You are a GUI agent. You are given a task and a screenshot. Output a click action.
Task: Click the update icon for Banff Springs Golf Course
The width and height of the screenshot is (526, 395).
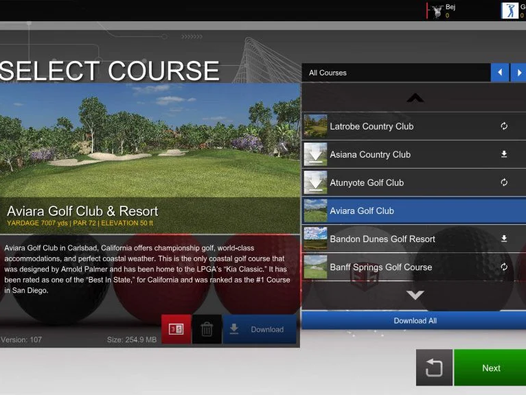pos(504,267)
